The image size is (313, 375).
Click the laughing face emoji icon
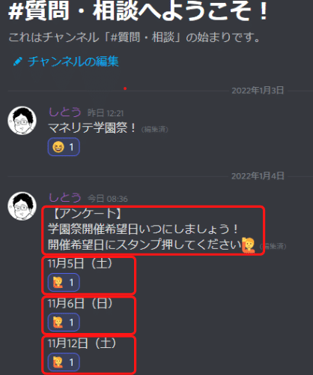point(58,147)
